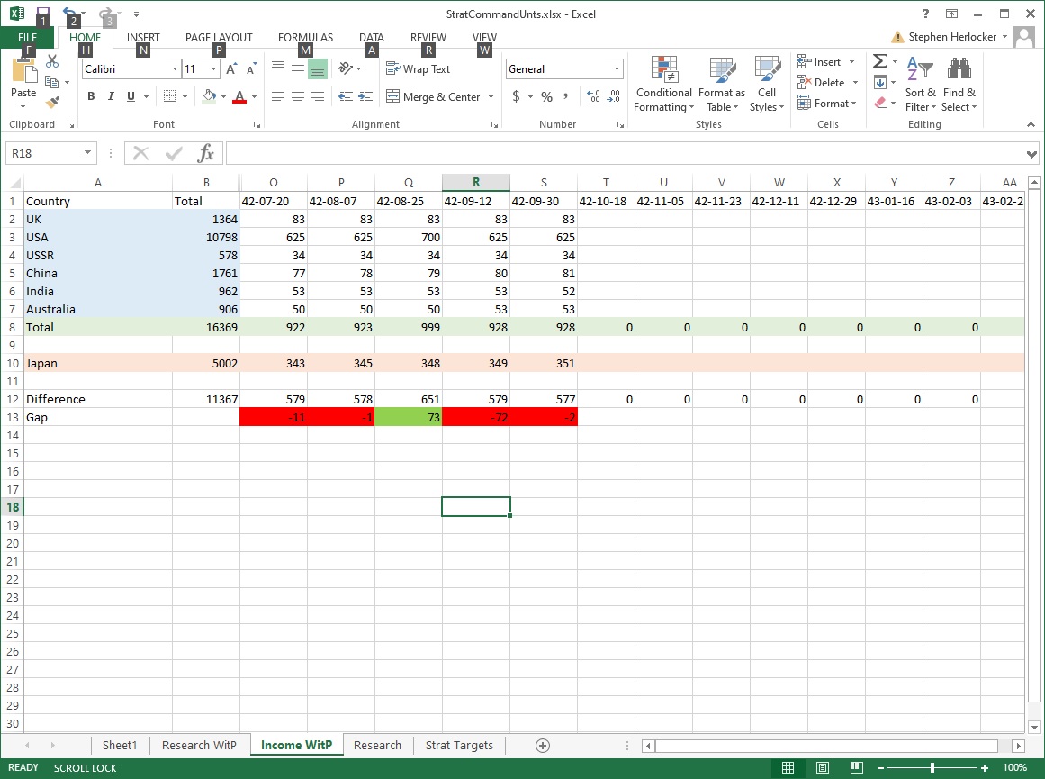Select the Format Painter brush
The width and height of the screenshot is (1045, 779).
click(x=52, y=102)
